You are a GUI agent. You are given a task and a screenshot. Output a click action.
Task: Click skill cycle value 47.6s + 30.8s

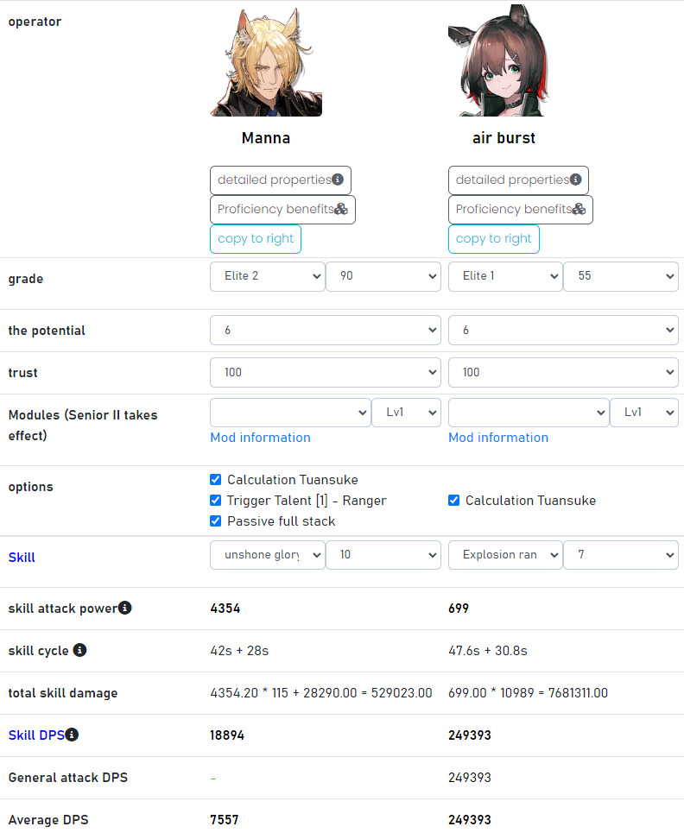tap(488, 651)
